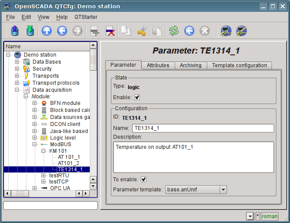Image resolution: width=290 pixels, height=223 pixels.
Task: Open the QTStarter menu
Action: [86, 17]
